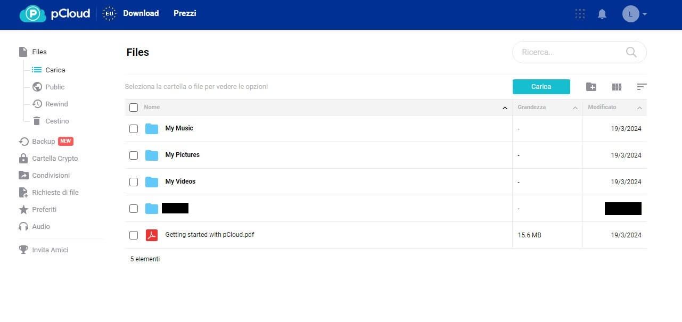Open the Audio library
Screen dimensions: 682x322
pyautogui.click(x=41, y=226)
